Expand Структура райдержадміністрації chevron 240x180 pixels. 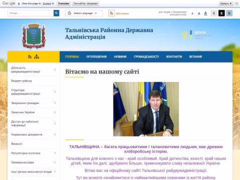click(x=55, y=92)
